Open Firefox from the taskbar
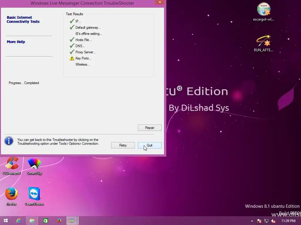 (59, 221)
